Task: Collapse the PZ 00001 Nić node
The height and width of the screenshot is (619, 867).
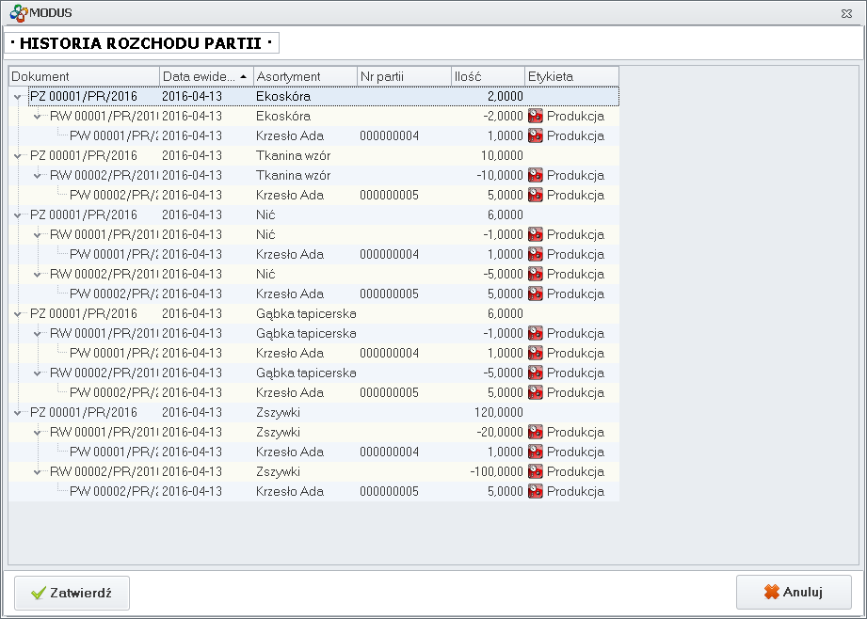Action: 18,215
